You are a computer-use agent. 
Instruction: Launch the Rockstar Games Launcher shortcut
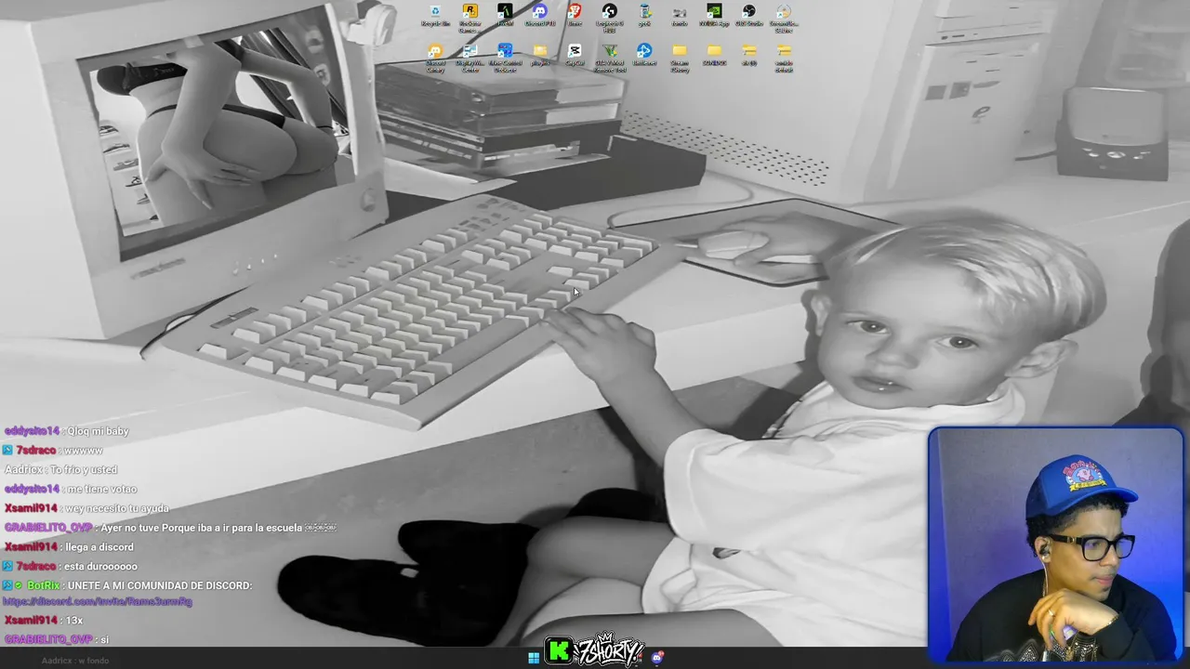[x=469, y=18]
